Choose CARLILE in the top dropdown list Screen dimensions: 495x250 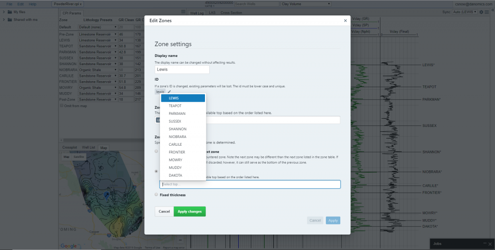click(183, 144)
